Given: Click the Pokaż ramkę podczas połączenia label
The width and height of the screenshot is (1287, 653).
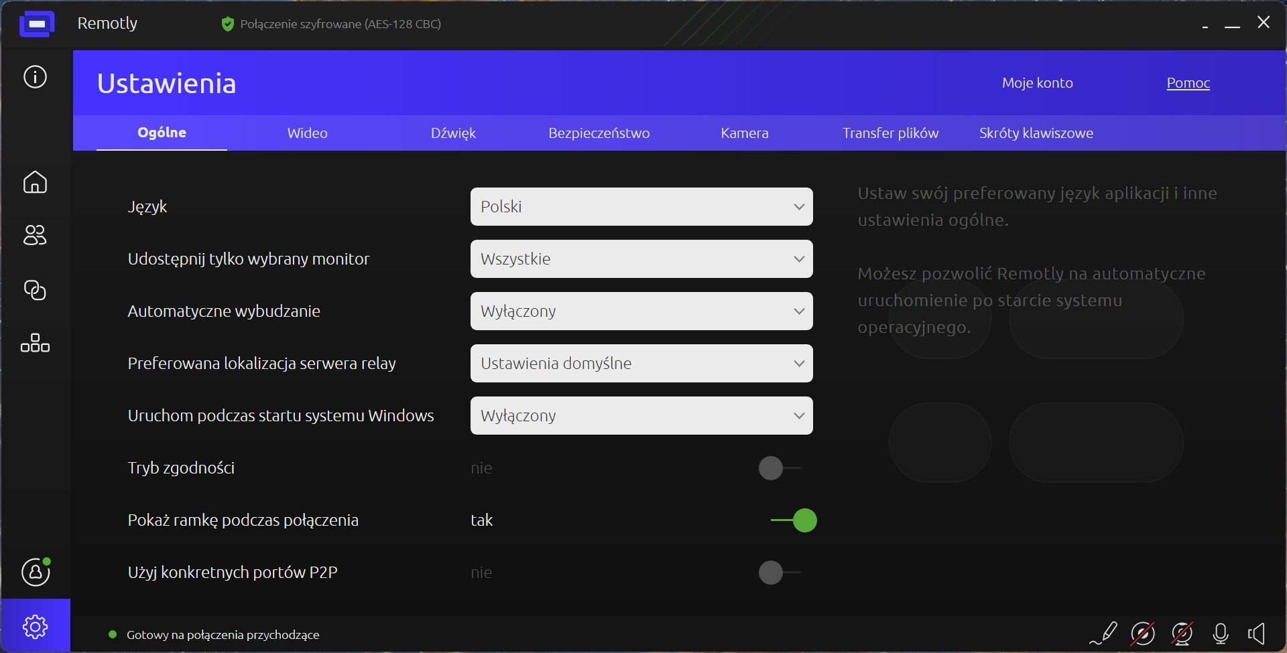Looking at the screenshot, I should click(243, 520).
